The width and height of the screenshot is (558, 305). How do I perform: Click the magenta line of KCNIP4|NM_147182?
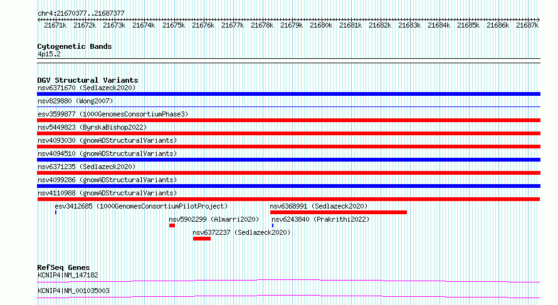point(288,281)
